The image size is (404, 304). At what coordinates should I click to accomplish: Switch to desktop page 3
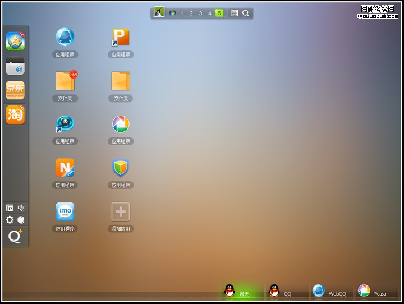200,13
